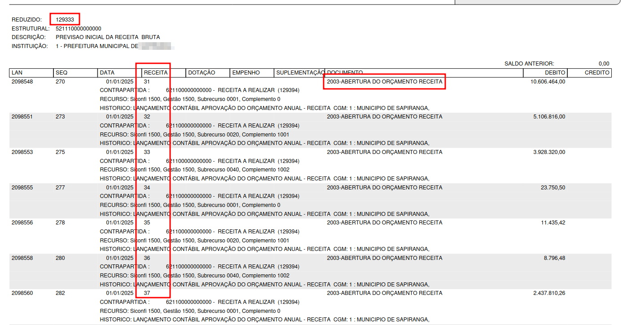Select sequence number 277
The width and height of the screenshot is (623, 325).
click(60, 188)
